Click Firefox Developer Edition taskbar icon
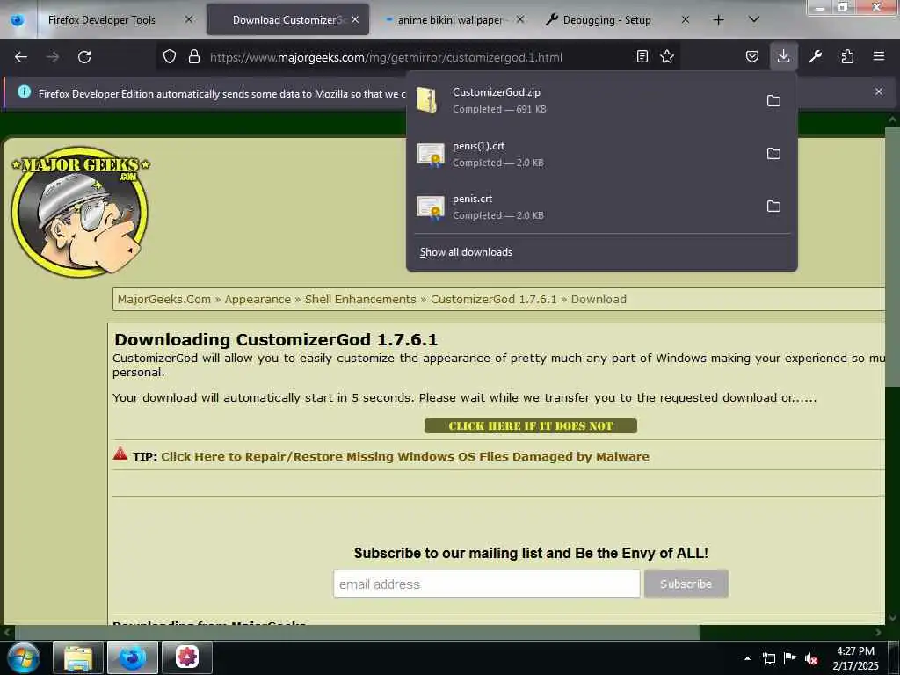Viewport: 900px width, 675px height. pyautogui.click(x=132, y=657)
